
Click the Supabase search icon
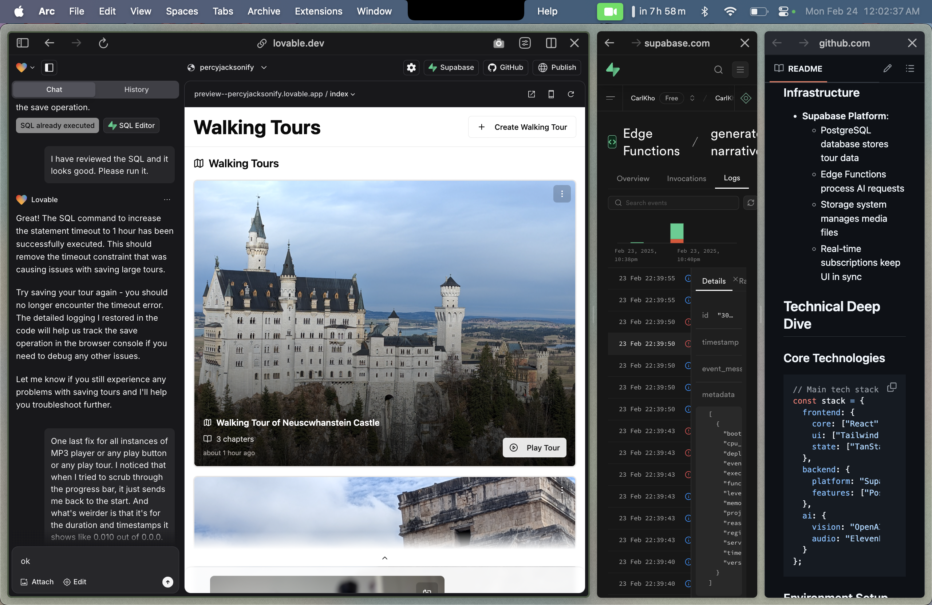718,69
